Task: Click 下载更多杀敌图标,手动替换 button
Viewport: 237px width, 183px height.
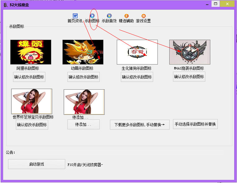Action: (140, 125)
